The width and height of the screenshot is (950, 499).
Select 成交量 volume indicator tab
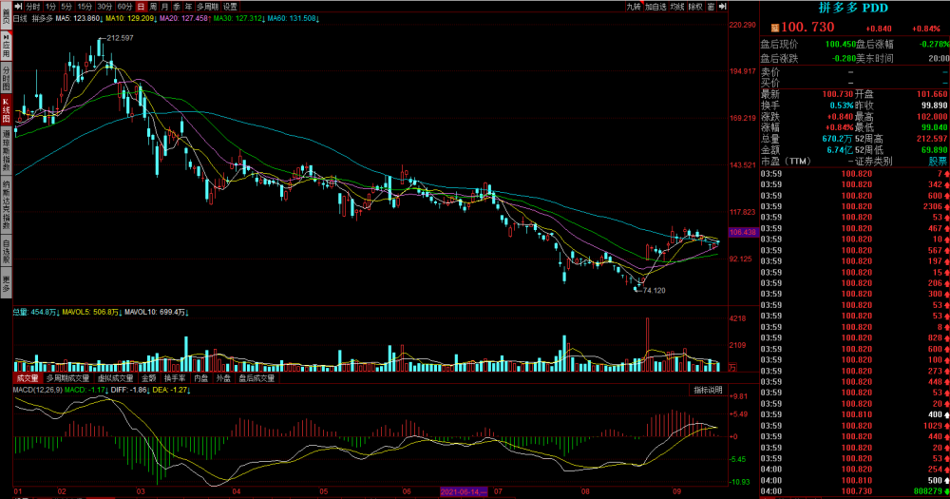pos(28,378)
